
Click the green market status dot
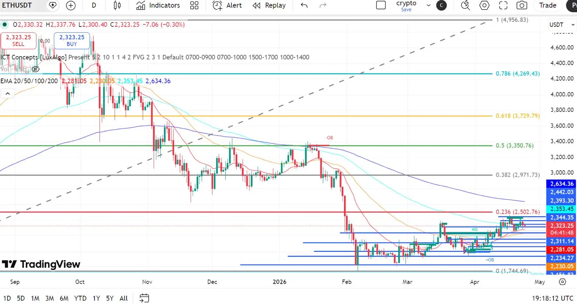(4, 25)
